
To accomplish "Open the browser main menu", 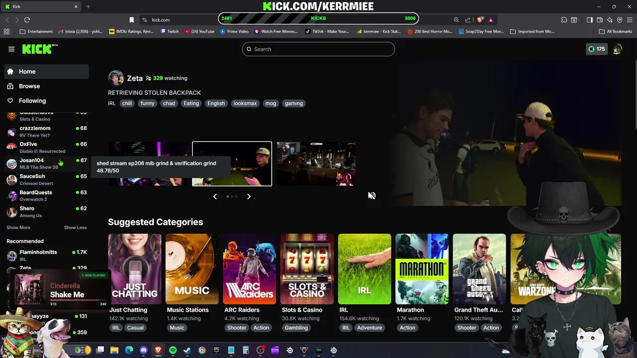I will [x=630, y=20].
